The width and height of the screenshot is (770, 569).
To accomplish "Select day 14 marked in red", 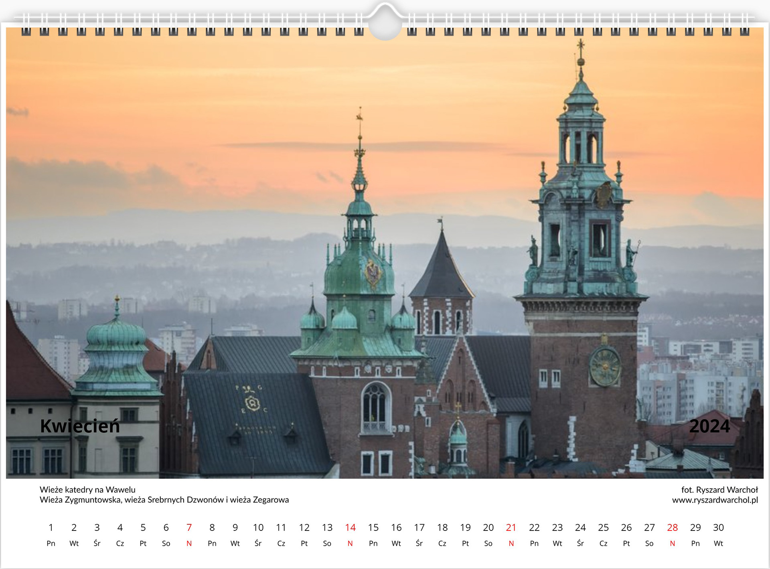I will tap(350, 528).
